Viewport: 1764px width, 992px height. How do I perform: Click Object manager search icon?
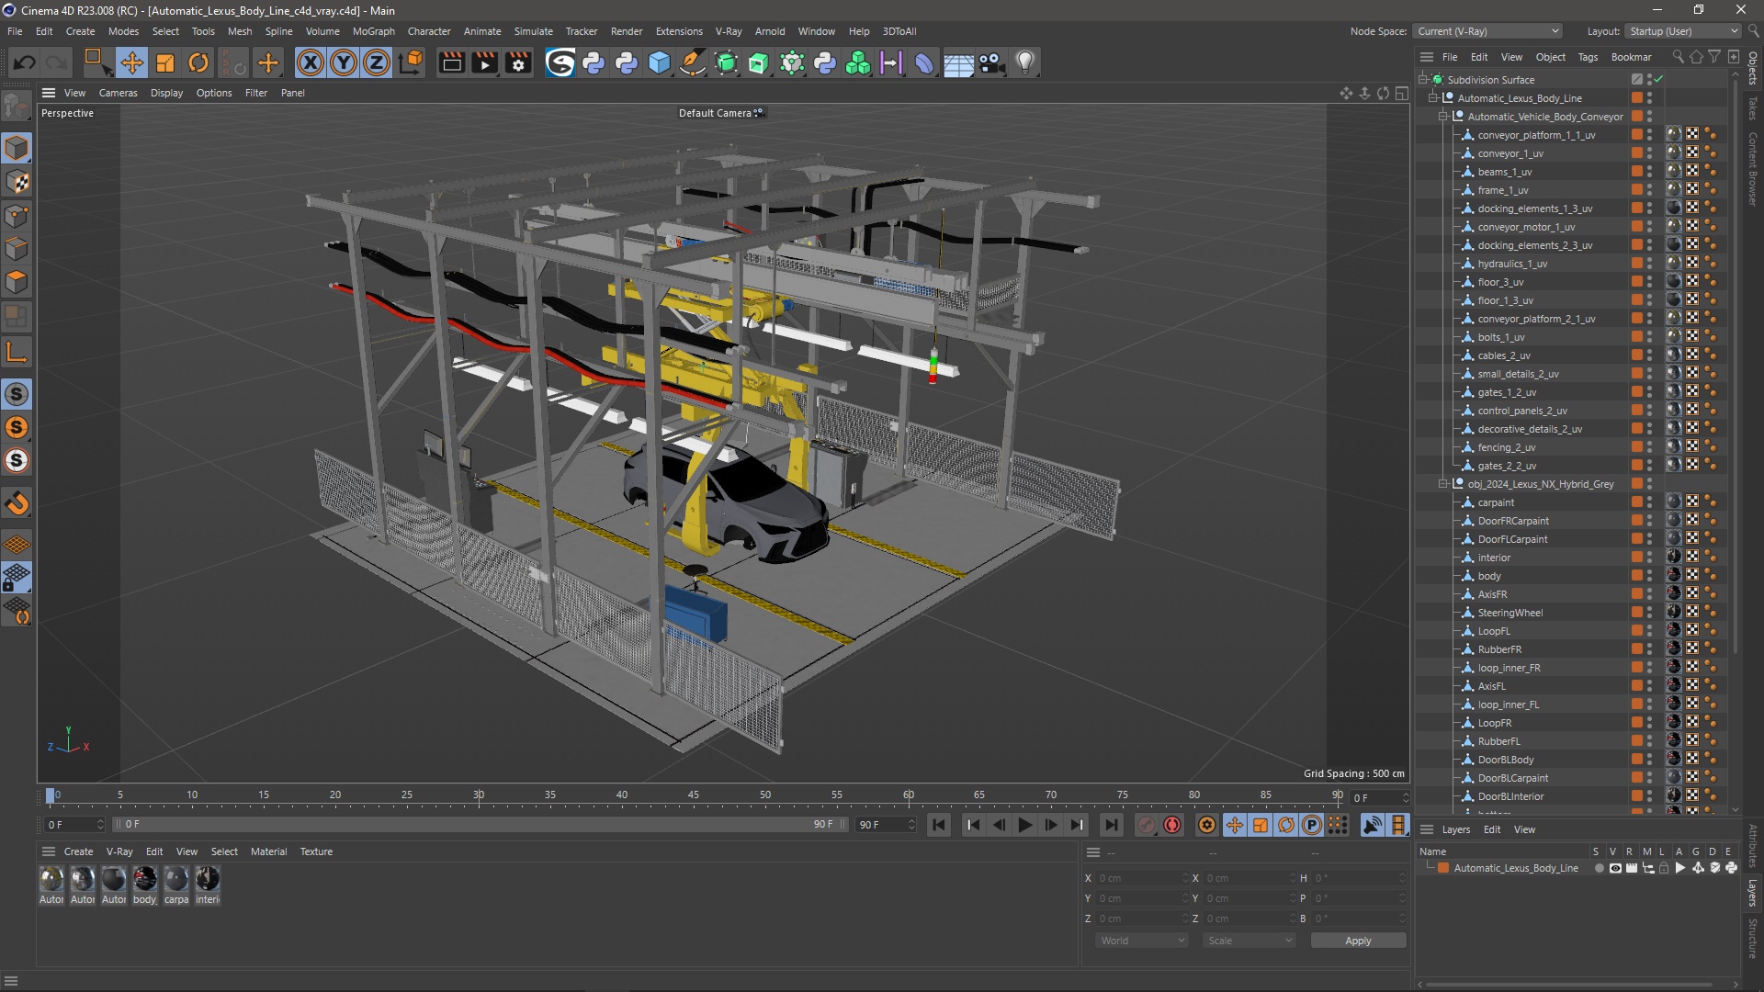tap(1678, 57)
